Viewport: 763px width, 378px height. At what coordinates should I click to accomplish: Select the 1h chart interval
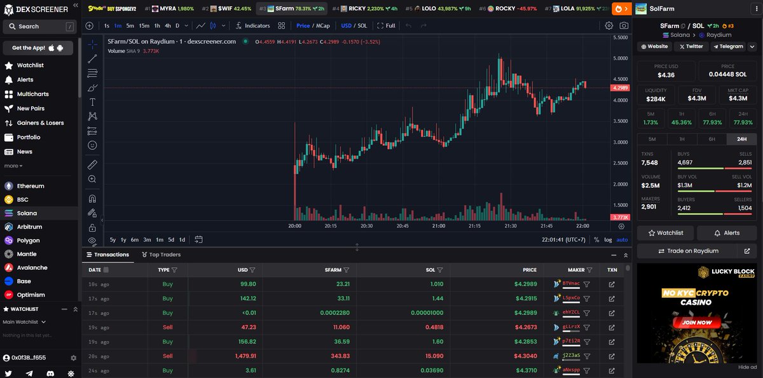(157, 26)
